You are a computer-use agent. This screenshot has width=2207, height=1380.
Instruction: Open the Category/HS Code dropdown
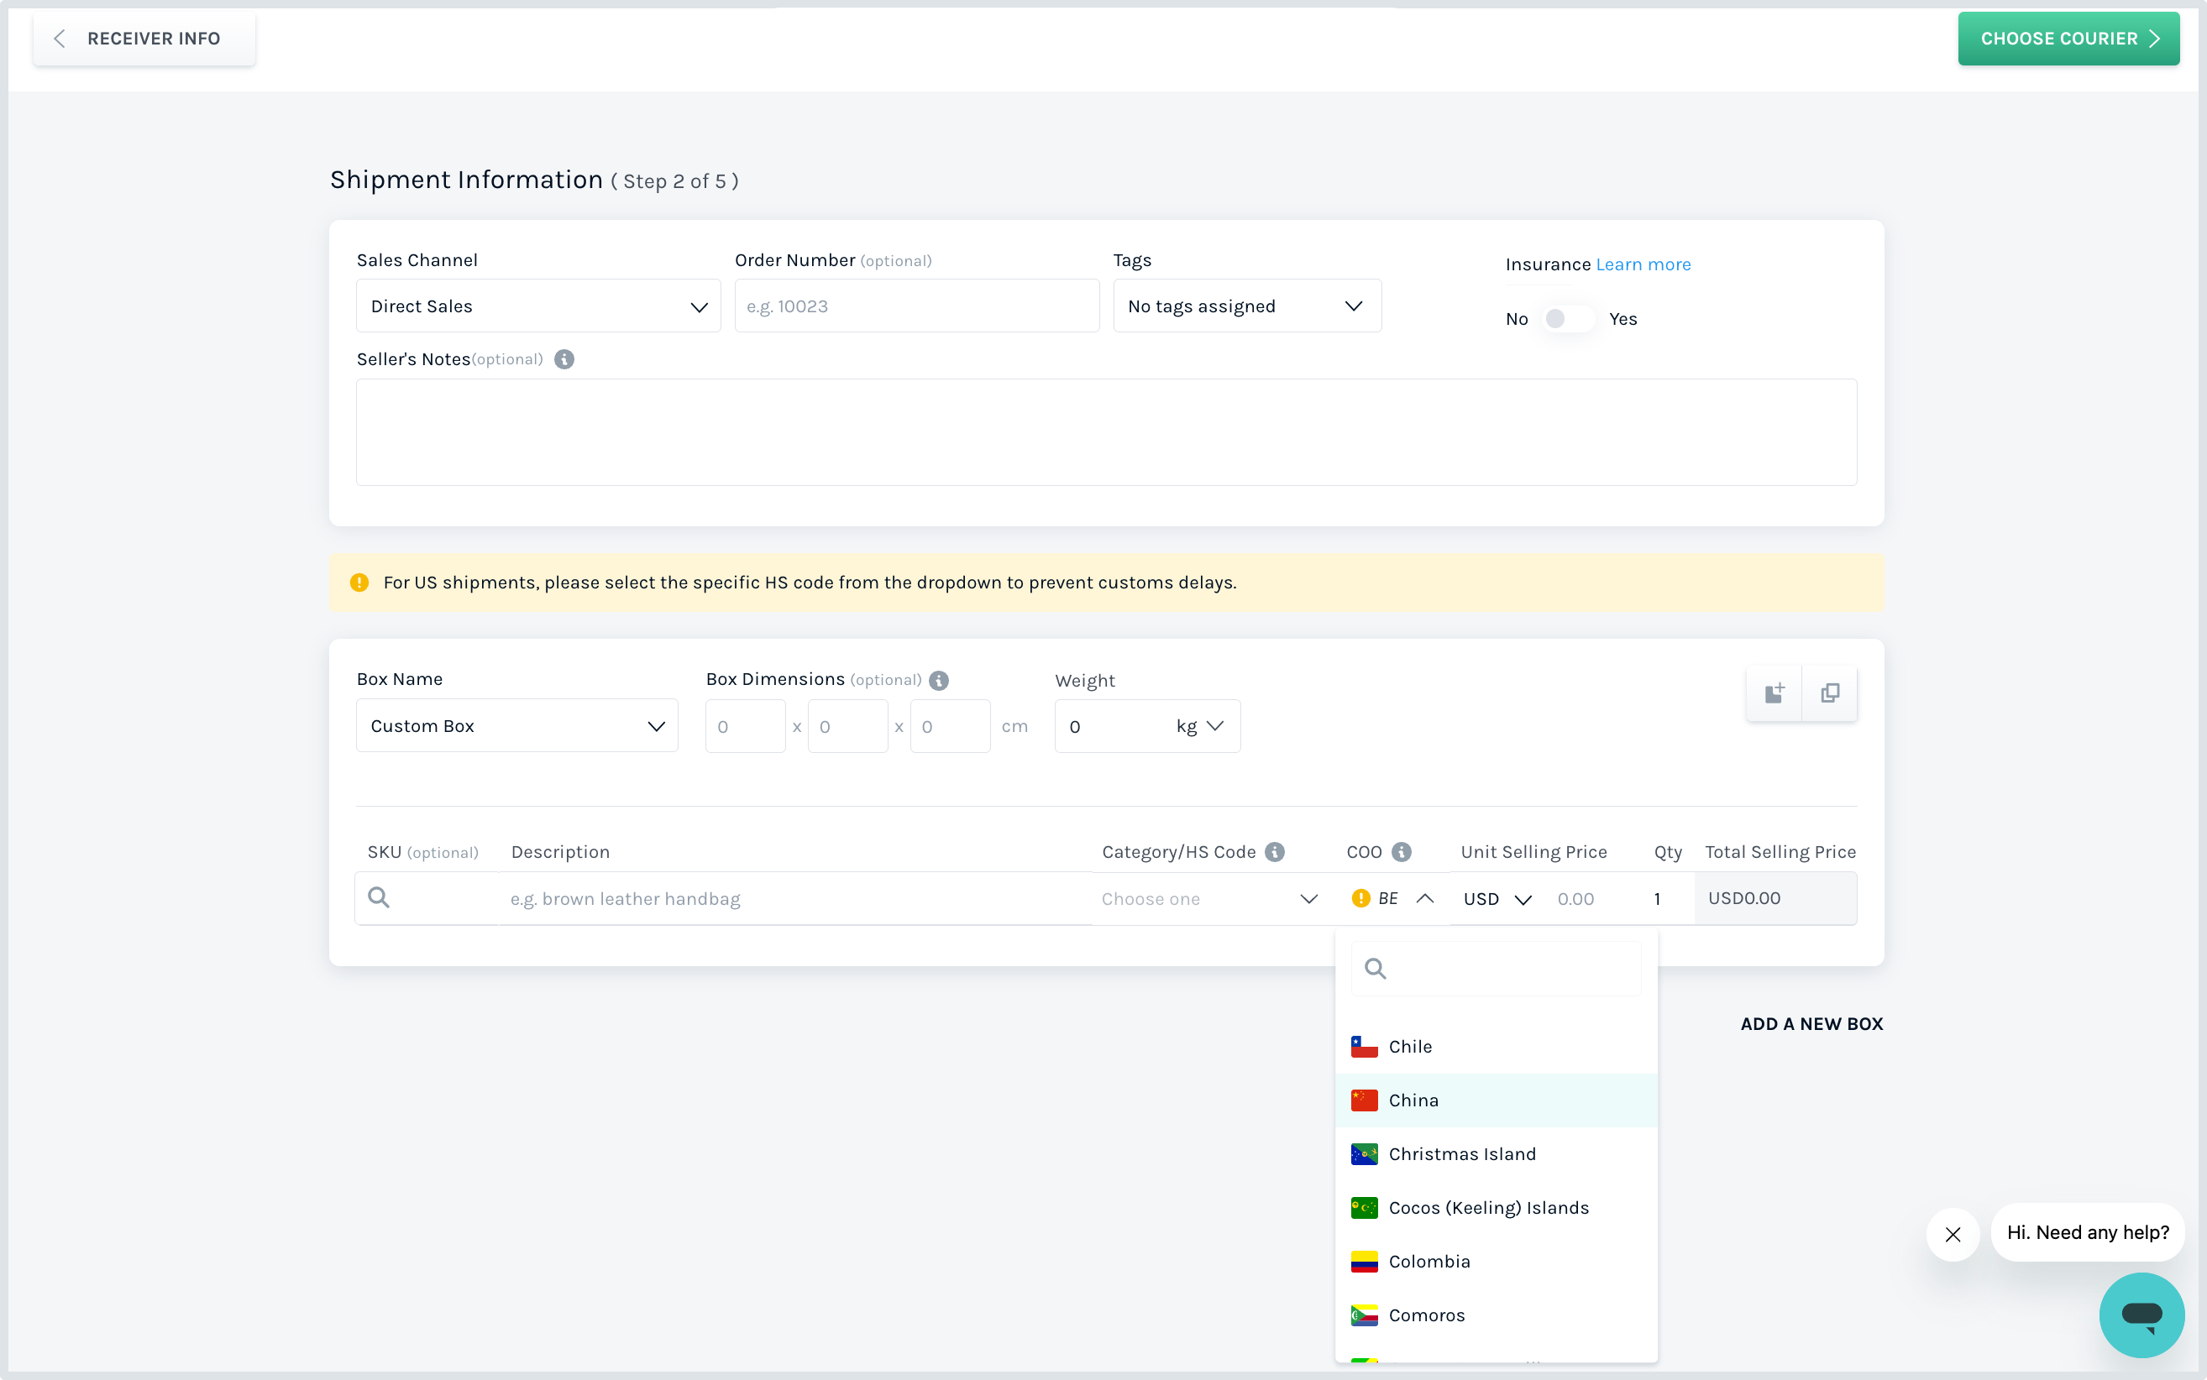pos(1209,899)
